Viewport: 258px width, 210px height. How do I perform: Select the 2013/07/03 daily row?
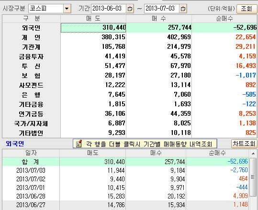(x=125, y=170)
